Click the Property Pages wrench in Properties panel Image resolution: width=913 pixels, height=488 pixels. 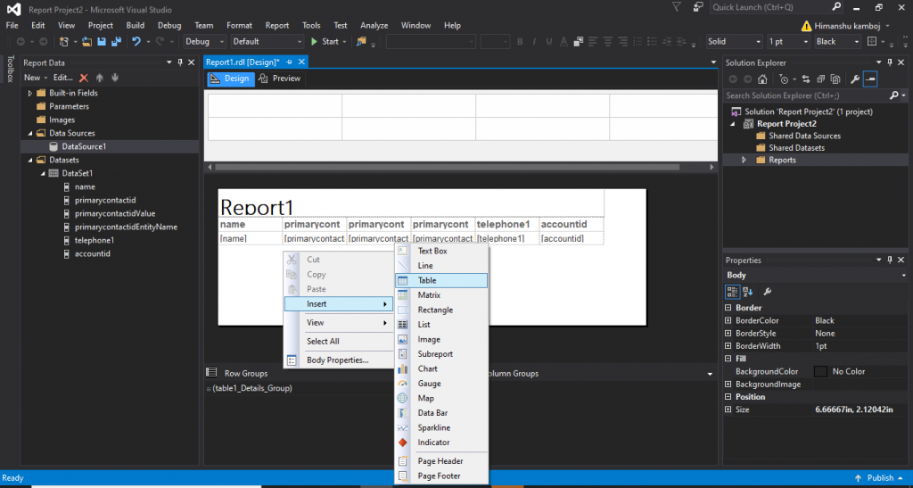point(768,291)
